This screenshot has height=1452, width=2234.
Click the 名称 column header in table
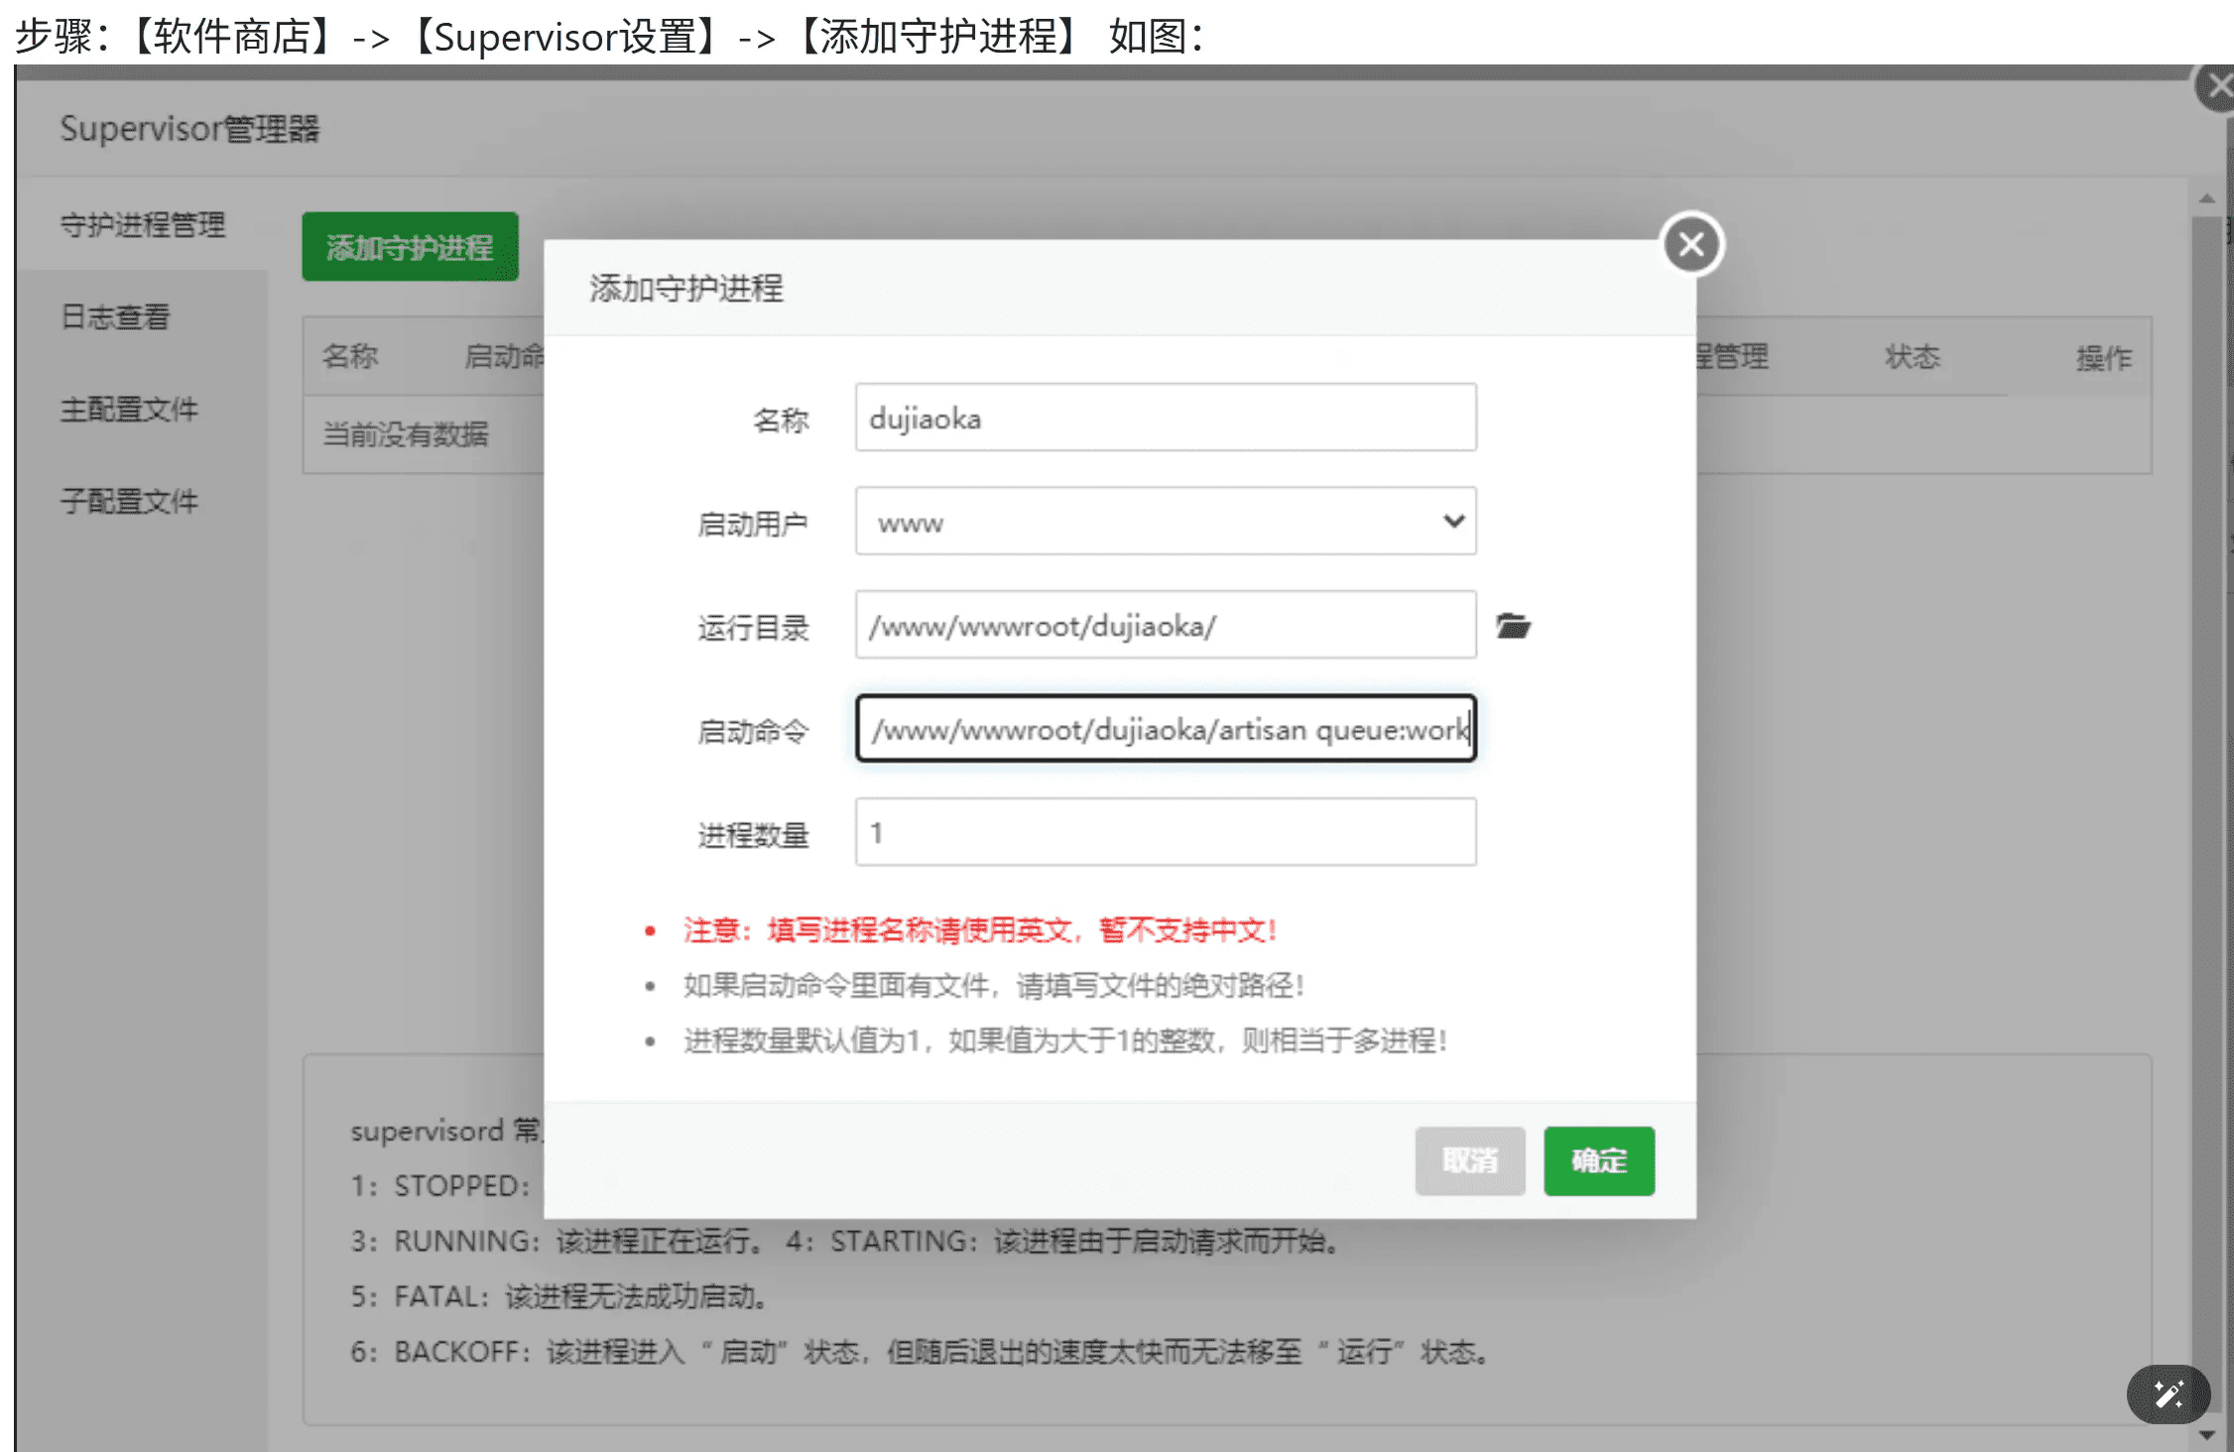(x=350, y=356)
